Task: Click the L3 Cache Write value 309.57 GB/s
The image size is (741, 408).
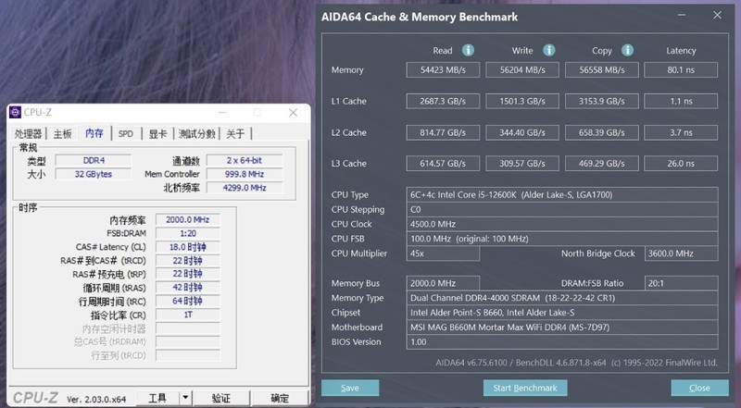Action: [x=522, y=164]
